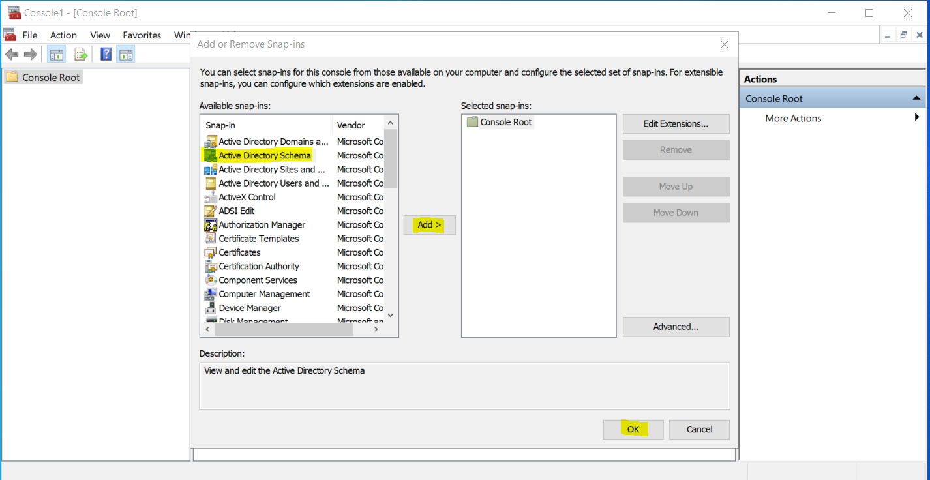Click the Back arrow in toolbar

(12, 55)
